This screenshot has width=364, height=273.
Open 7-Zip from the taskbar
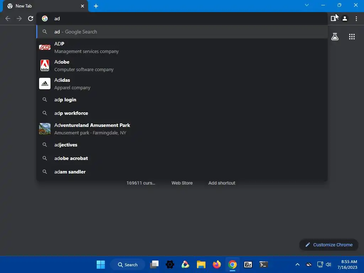coord(248,264)
